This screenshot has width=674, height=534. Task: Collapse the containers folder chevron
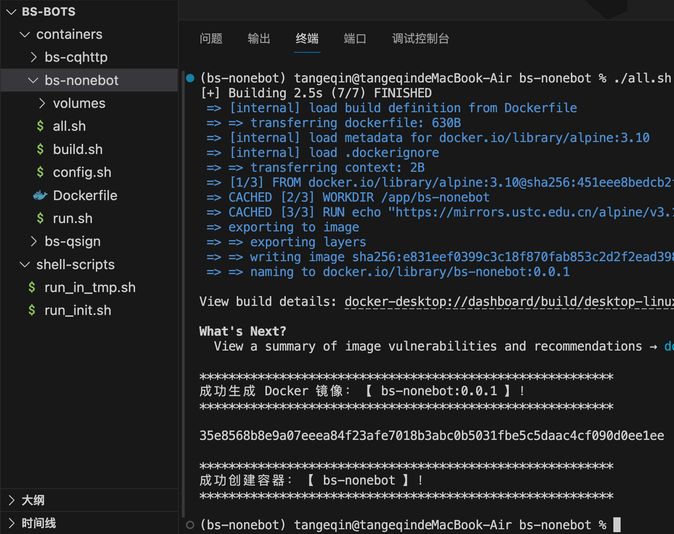tap(25, 35)
